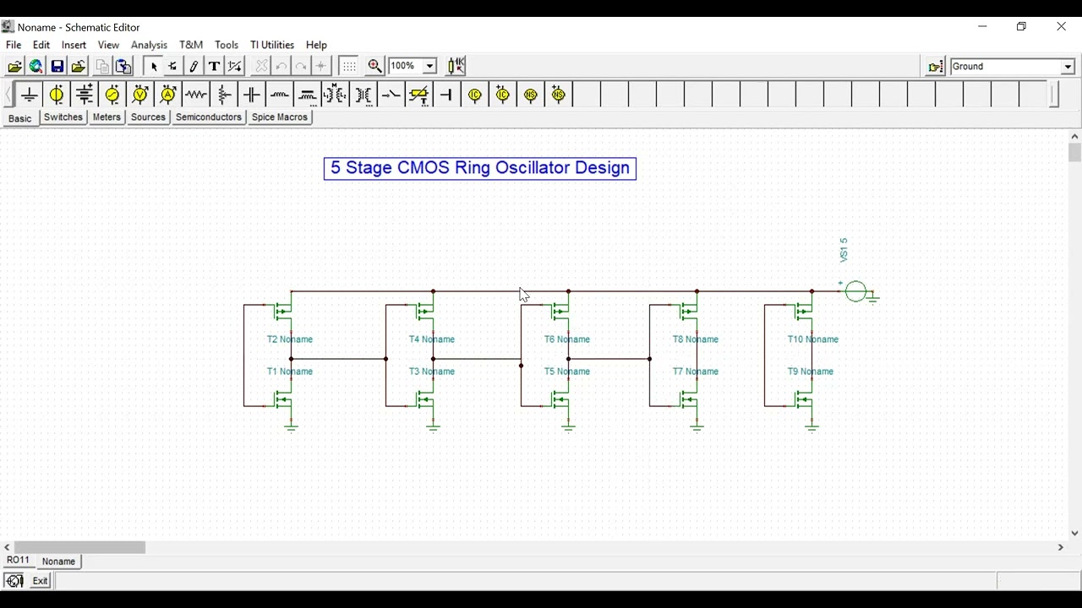The image size is (1082, 608).
Task: Toggle the dotted grid icon
Action: click(x=349, y=67)
